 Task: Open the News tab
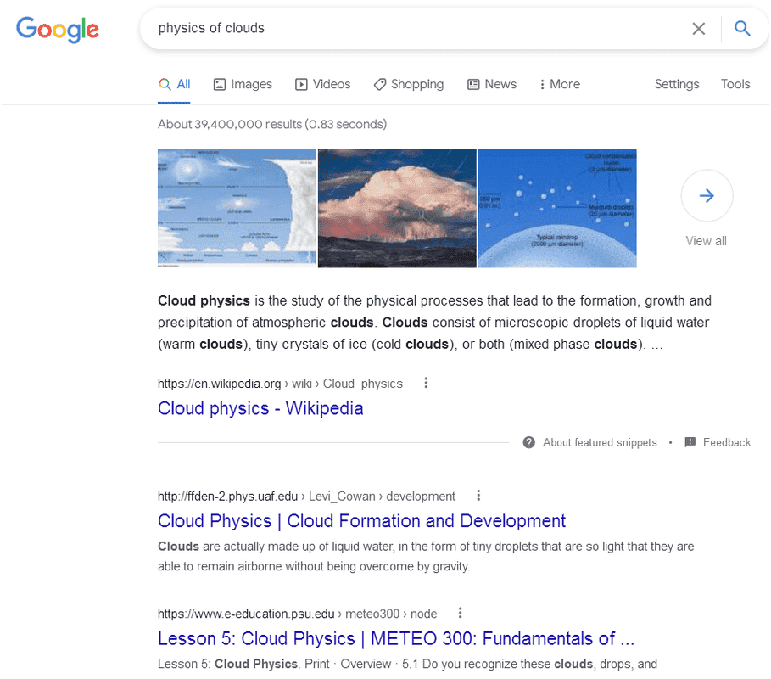pyautogui.click(x=492, y=84)
